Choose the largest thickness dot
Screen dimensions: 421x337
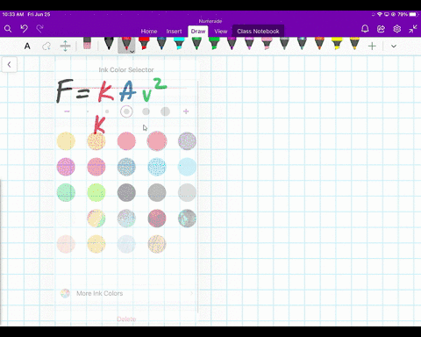(x=165, y=111)
